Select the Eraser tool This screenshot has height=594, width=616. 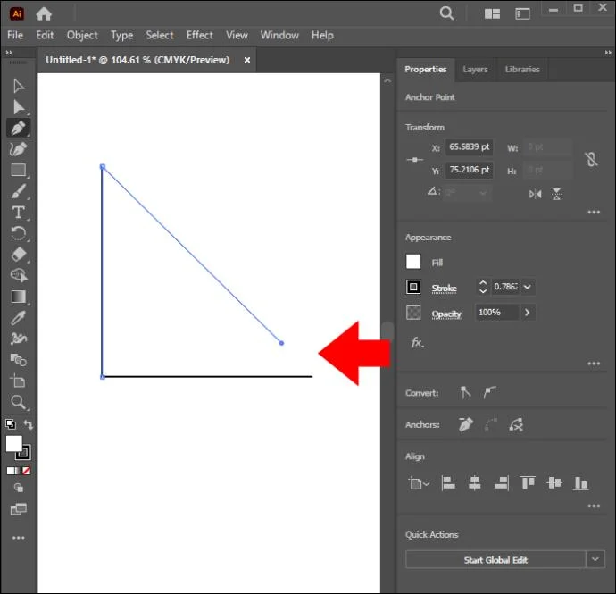pos(19,255)
